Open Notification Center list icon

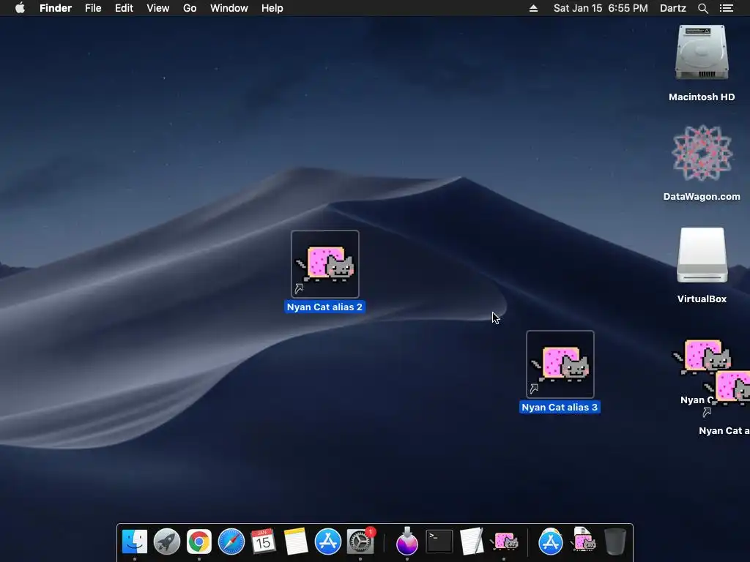(x=727, y=8)
